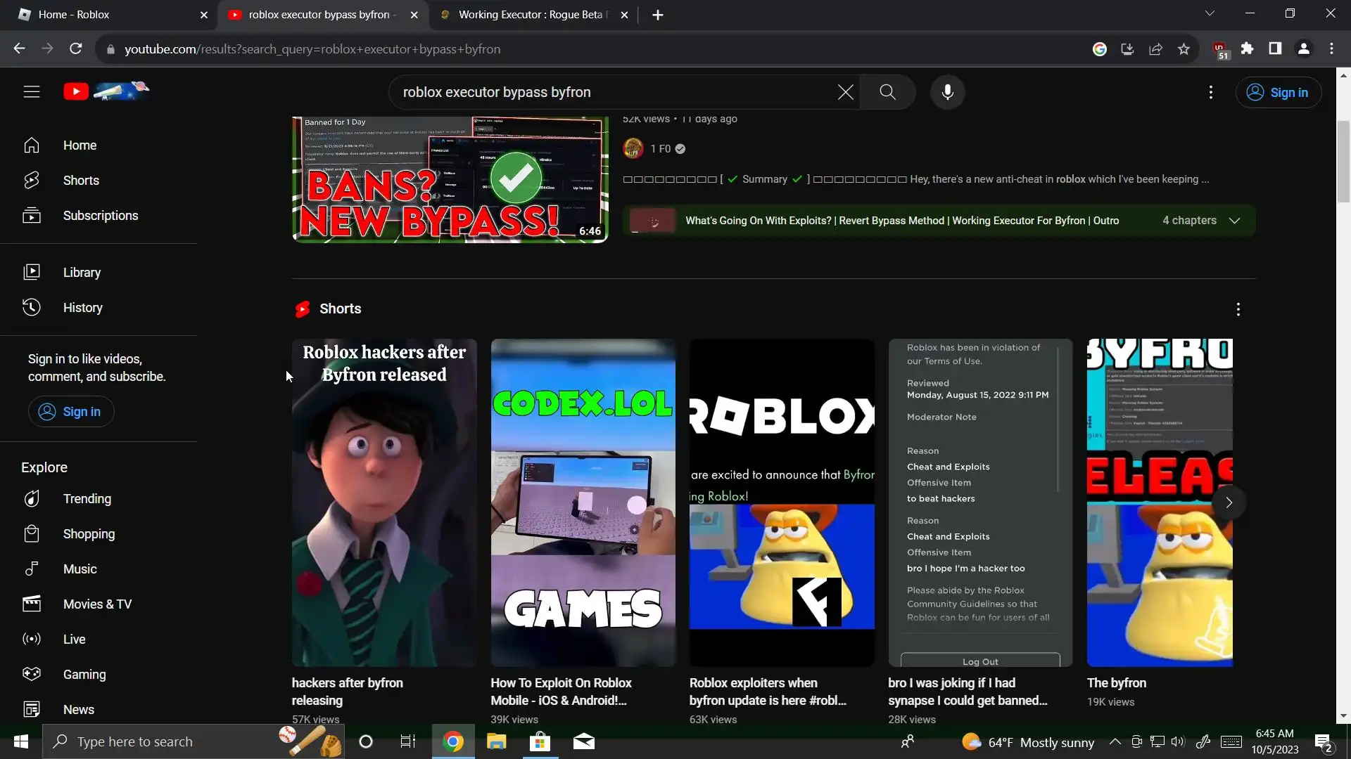The image size is (1351, 759).
Task: Clear the search query with X icon
Action: click(x=845, y=92)
